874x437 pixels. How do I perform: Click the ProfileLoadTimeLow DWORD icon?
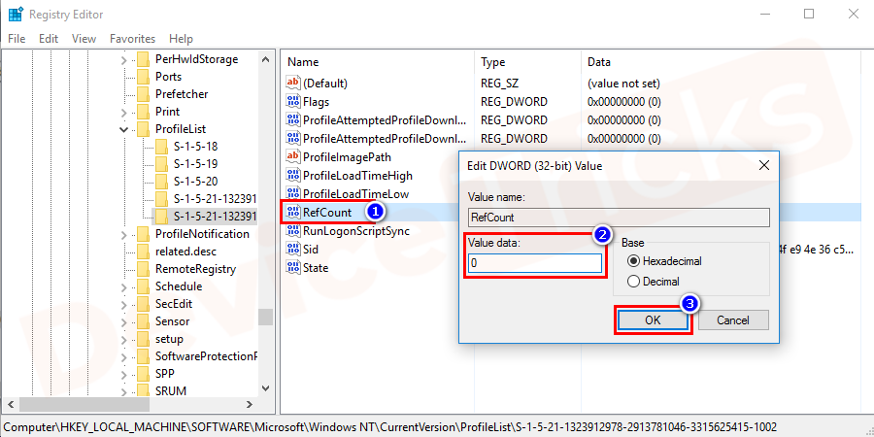coord(292,194)
